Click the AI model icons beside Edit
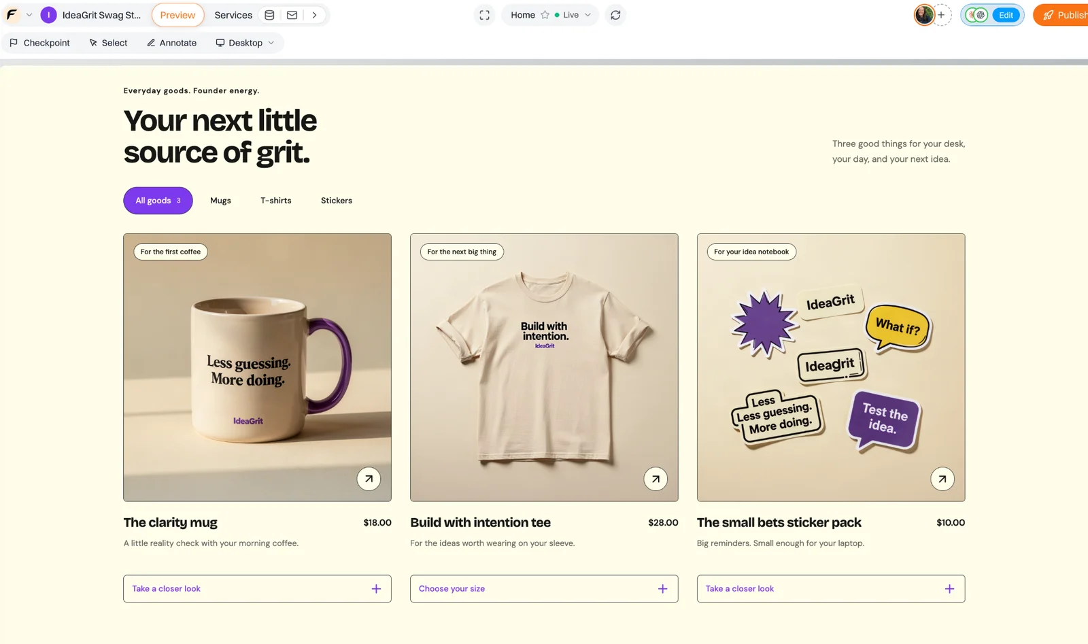Image resolution: width=1088 pixels, height=644 pixels. [x=977, y=15]
